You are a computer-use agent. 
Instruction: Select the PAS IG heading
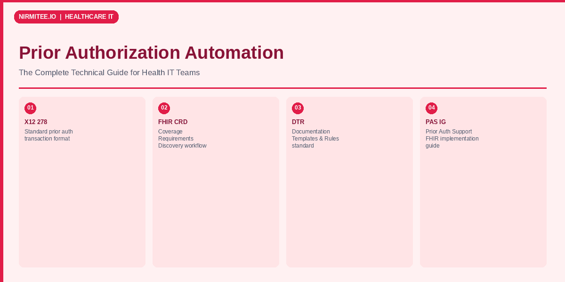click(x=436, y=122)
